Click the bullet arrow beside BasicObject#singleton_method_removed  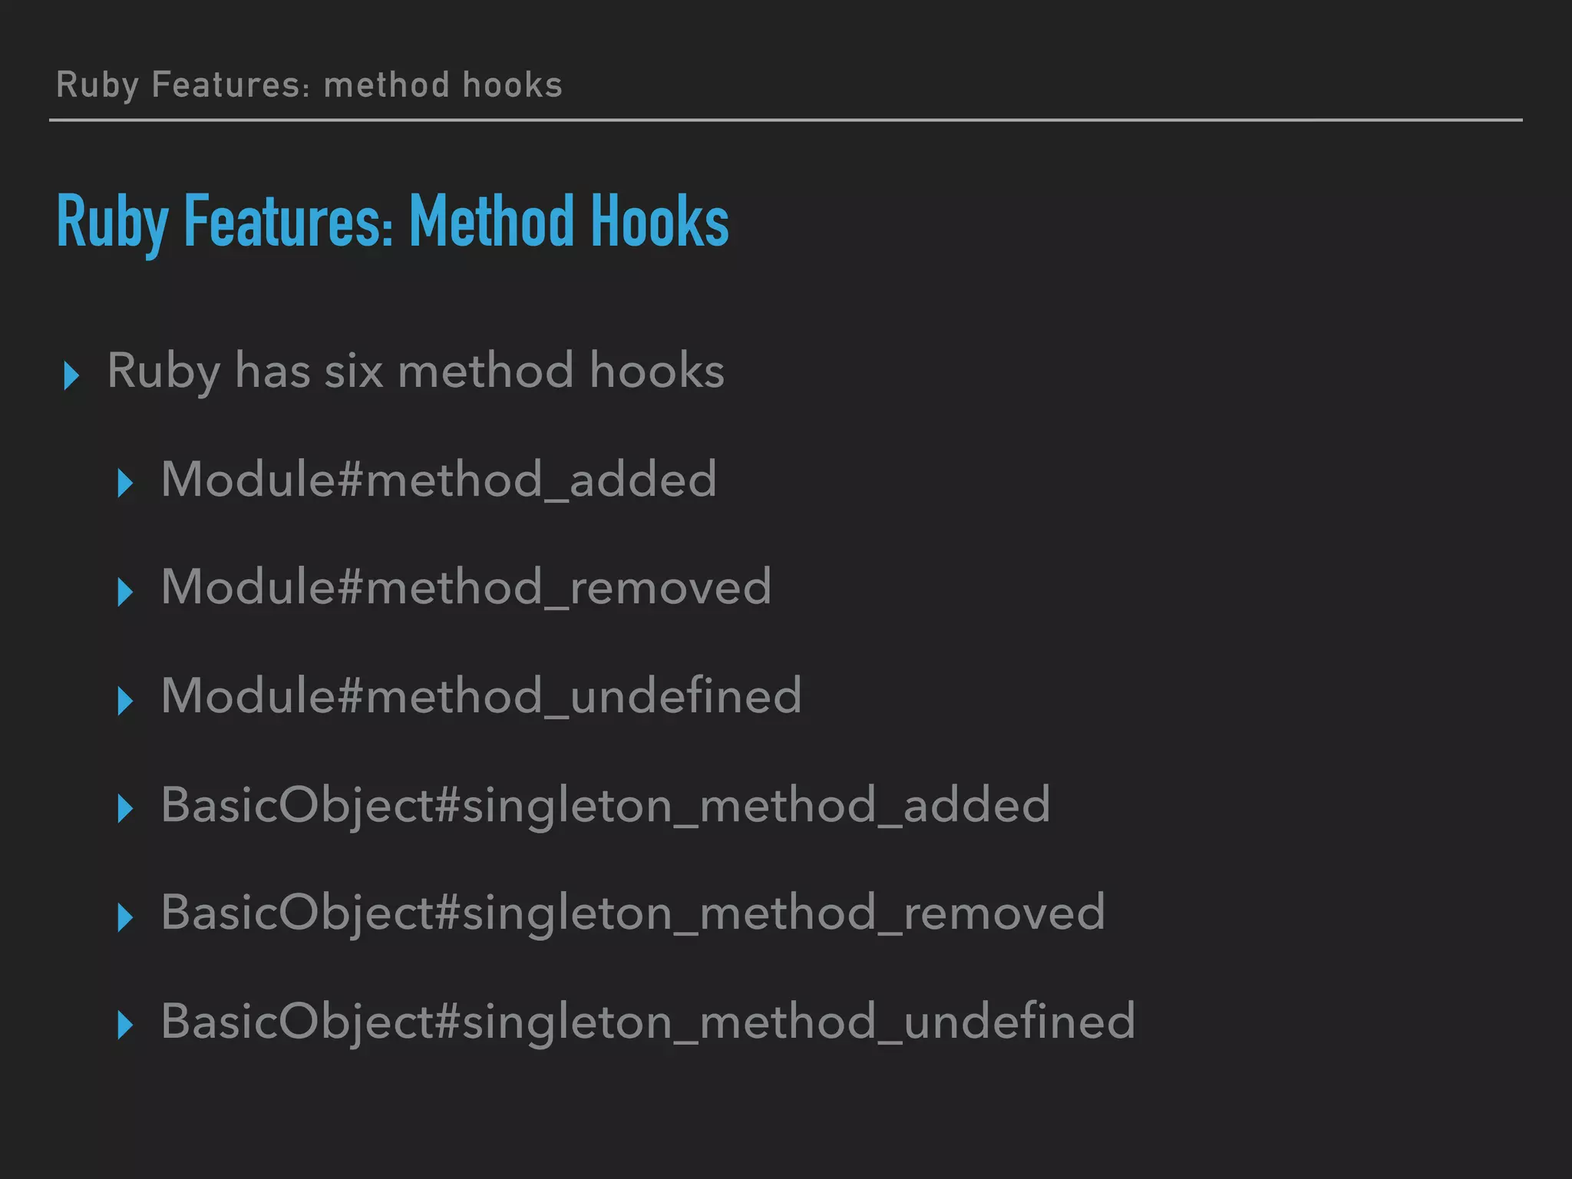click(x=125, y=917)
